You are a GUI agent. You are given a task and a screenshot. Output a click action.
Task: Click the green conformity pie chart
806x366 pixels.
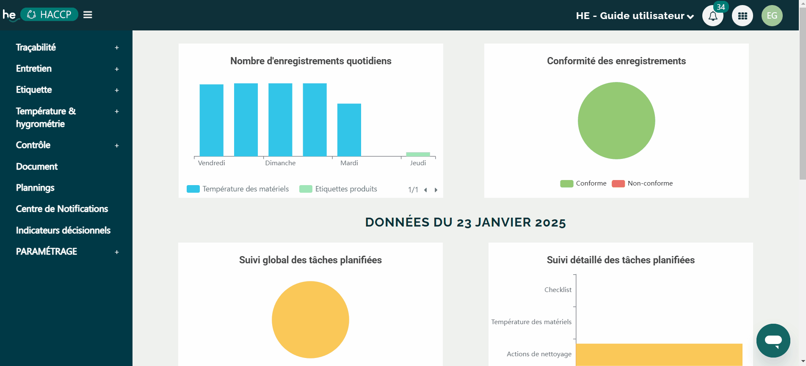(x=616, y=120)
